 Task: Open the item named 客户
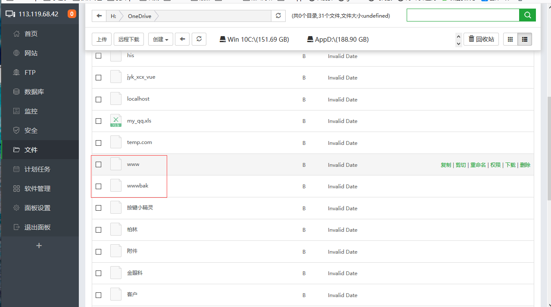(132, 295)
